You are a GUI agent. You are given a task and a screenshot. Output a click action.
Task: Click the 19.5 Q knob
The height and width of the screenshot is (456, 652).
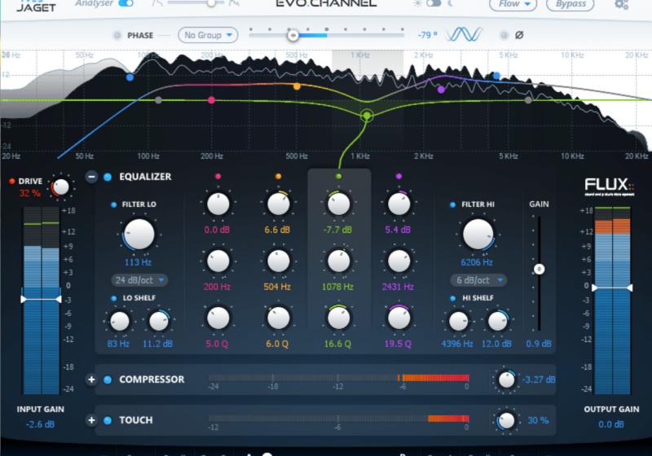pos(399,318)
